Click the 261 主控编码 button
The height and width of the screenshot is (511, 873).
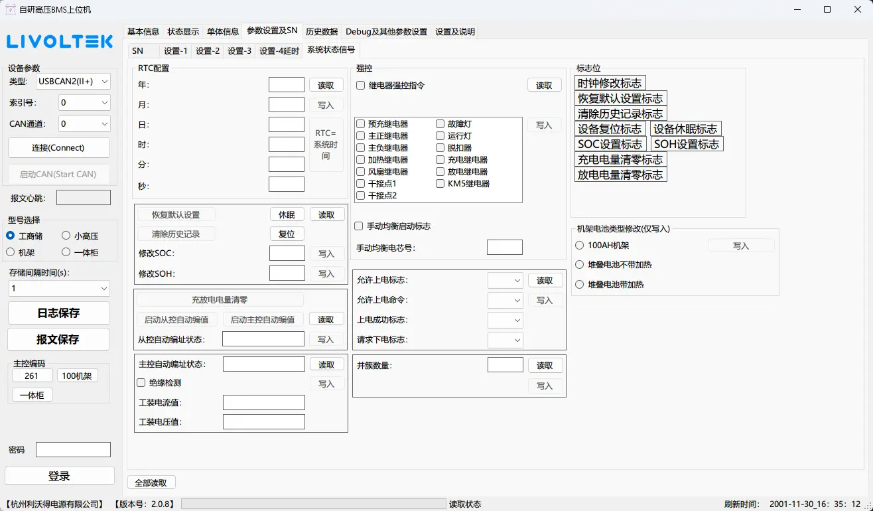31,376
